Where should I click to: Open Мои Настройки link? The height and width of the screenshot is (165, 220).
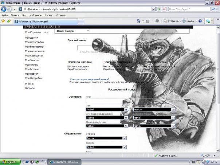[x=34, y=78]
